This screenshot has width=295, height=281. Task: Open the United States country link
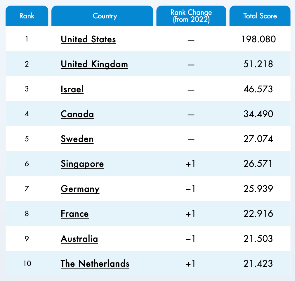click(88, 39)
